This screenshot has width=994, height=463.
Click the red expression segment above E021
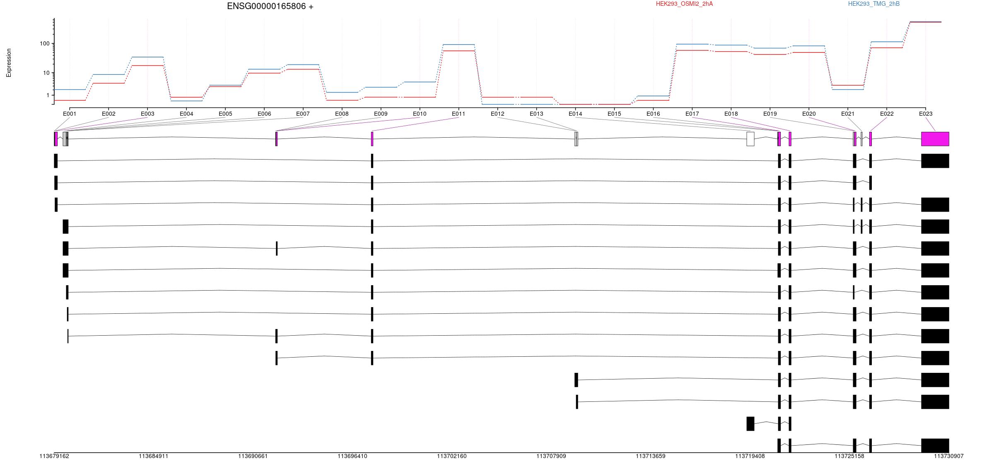(x=848, y=85)
